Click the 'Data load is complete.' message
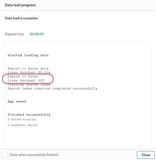156x160 pixels. click(x=22, y=18)
